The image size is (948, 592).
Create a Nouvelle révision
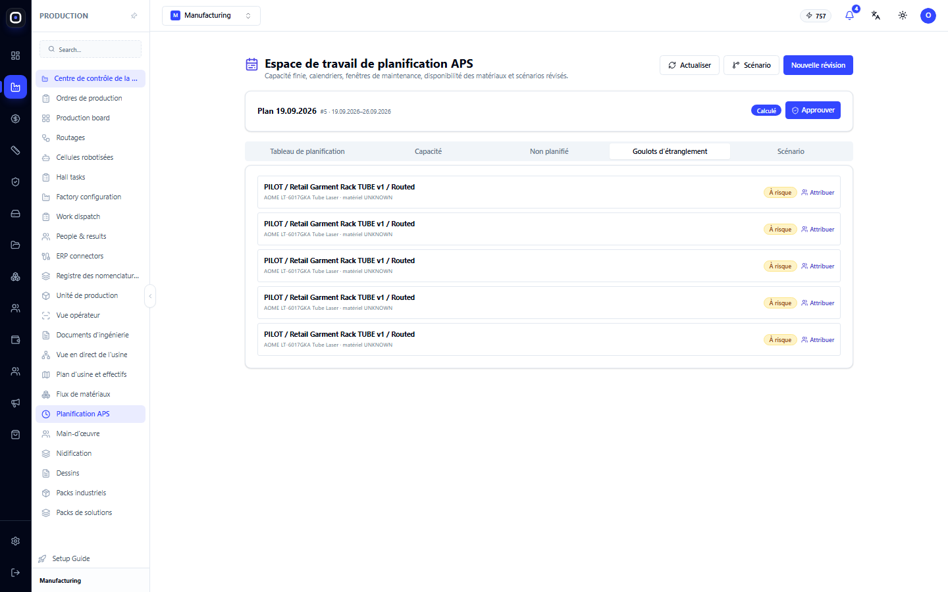tap(818, 65)
